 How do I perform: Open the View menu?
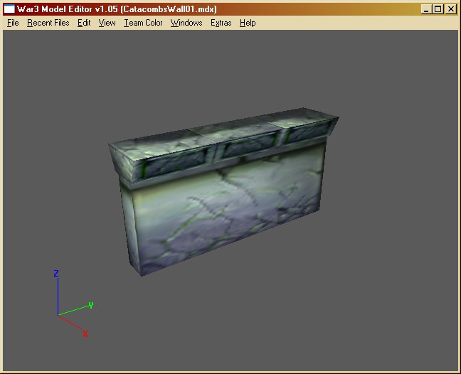[107, 23]
